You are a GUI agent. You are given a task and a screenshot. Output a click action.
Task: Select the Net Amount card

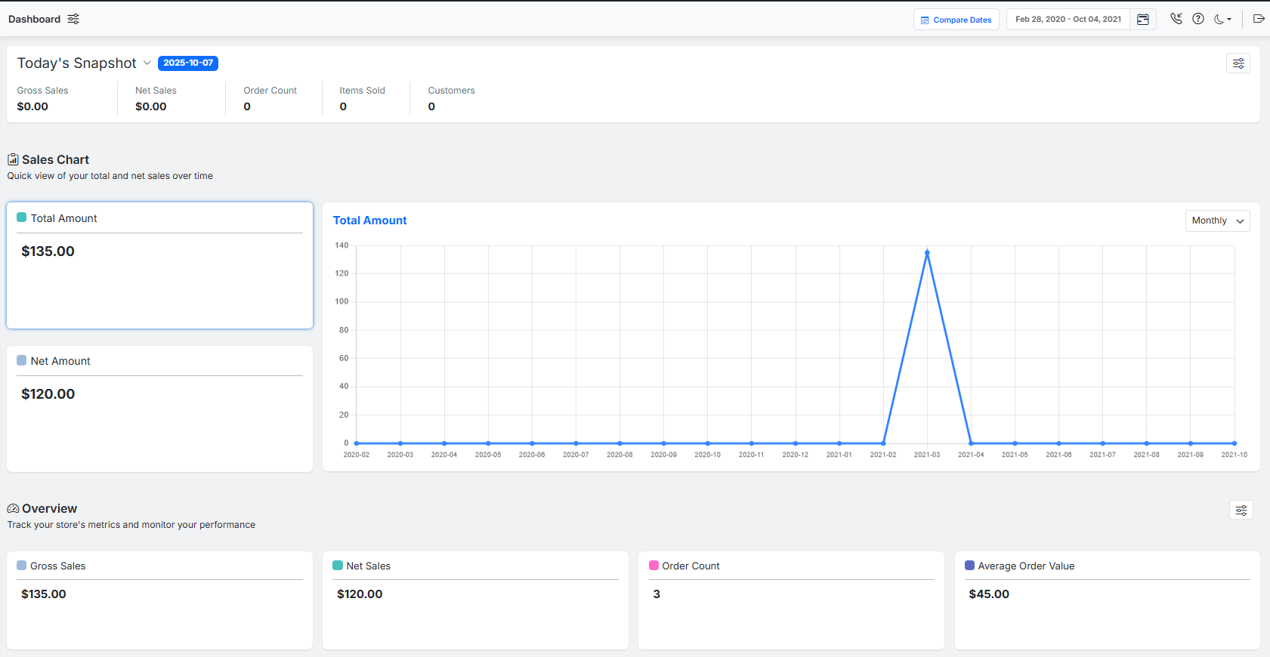[160, 409]
